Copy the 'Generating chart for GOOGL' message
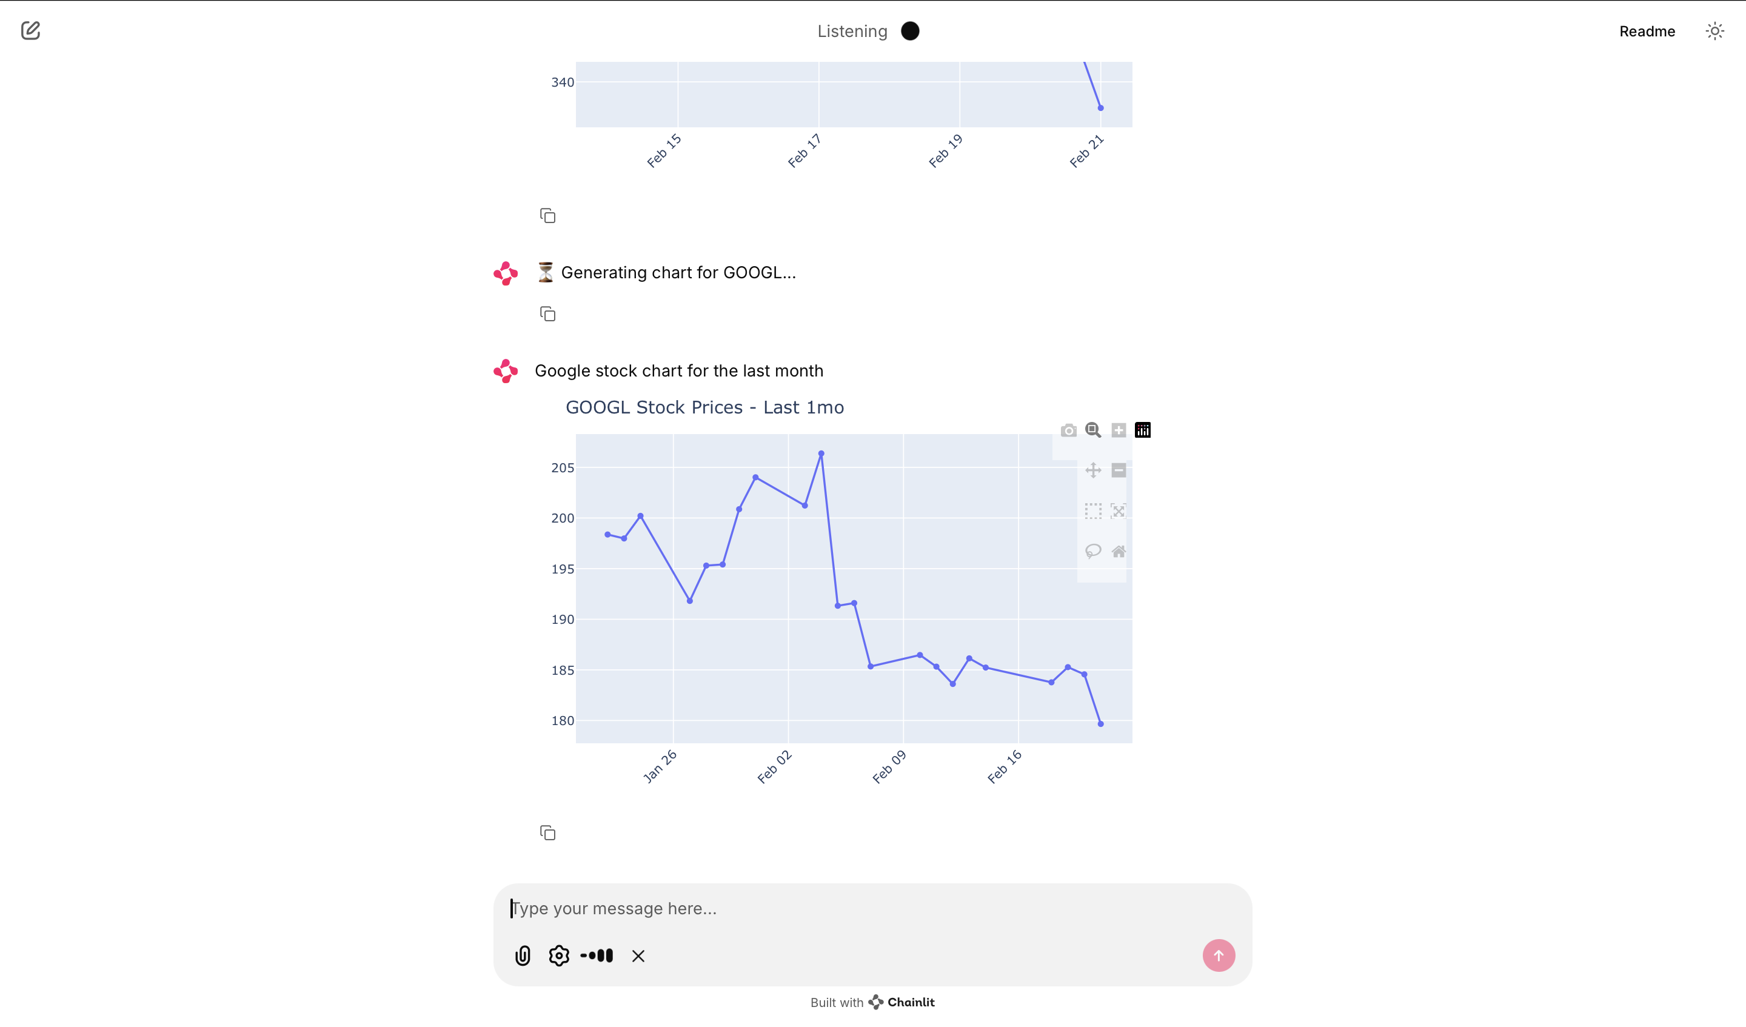The height and width of the screenshot is (1027, 1746). click(547, 314)
